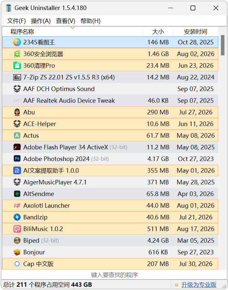The width and height of the screenshot is (228, 290).
Task: Click the Sep 27, 2023 install date
Action: [x=196, y=252]
